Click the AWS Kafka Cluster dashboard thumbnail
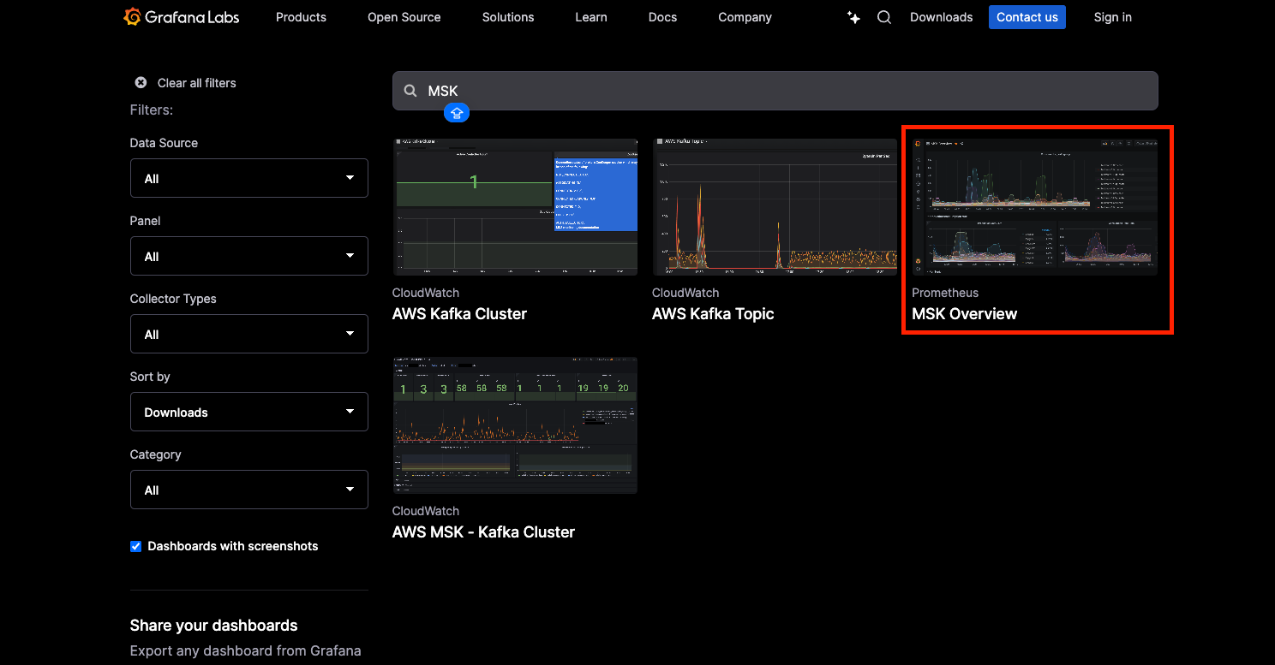1275x665 pixels. point(515,206)
